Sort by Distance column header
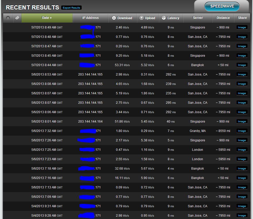The width and height of the screenshot is (253, 219). [223, 18]
